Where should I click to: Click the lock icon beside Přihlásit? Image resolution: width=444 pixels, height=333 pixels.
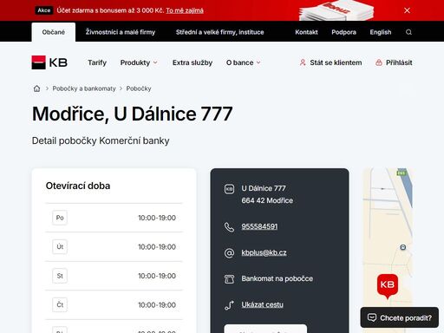pos(379,62)
